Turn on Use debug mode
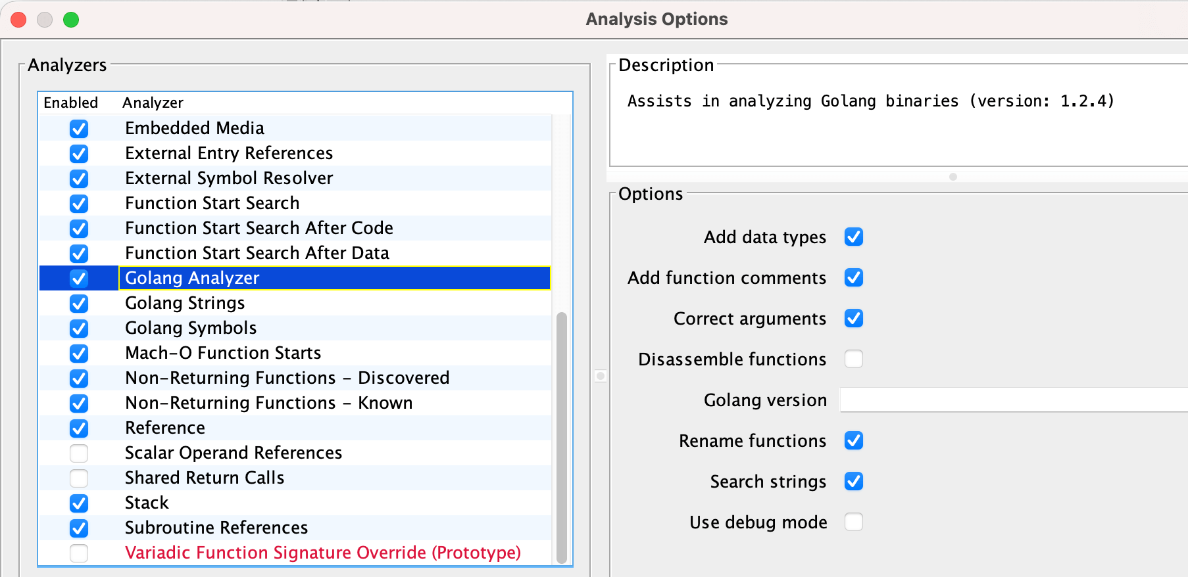Image resolution: width=1188 pixels, height=577 pixels. tap(853, 522)
